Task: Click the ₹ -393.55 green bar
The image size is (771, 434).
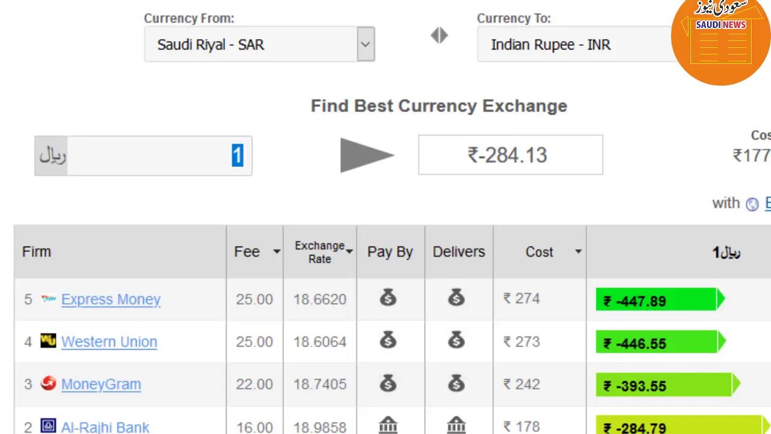Action: click(668, 385)
